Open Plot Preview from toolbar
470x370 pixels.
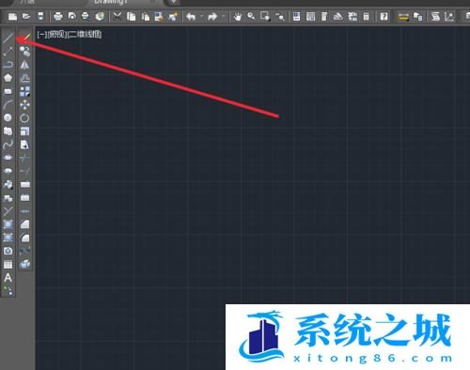[72, 16]
